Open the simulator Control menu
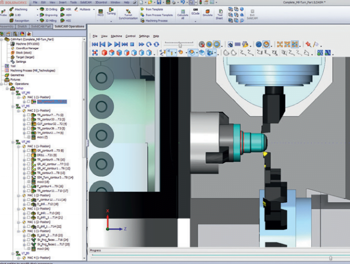Screen dimensions: 350x264 click(130, 36)
